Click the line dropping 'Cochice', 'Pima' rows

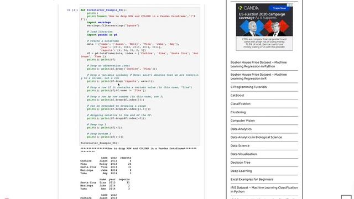[122, 69]
